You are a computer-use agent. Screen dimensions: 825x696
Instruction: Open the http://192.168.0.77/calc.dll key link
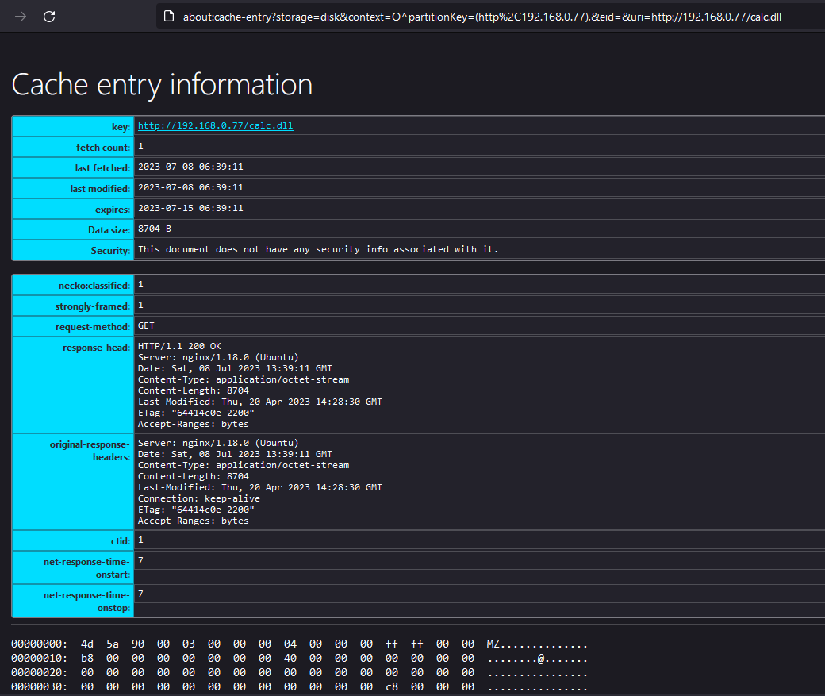coord(216,125)
